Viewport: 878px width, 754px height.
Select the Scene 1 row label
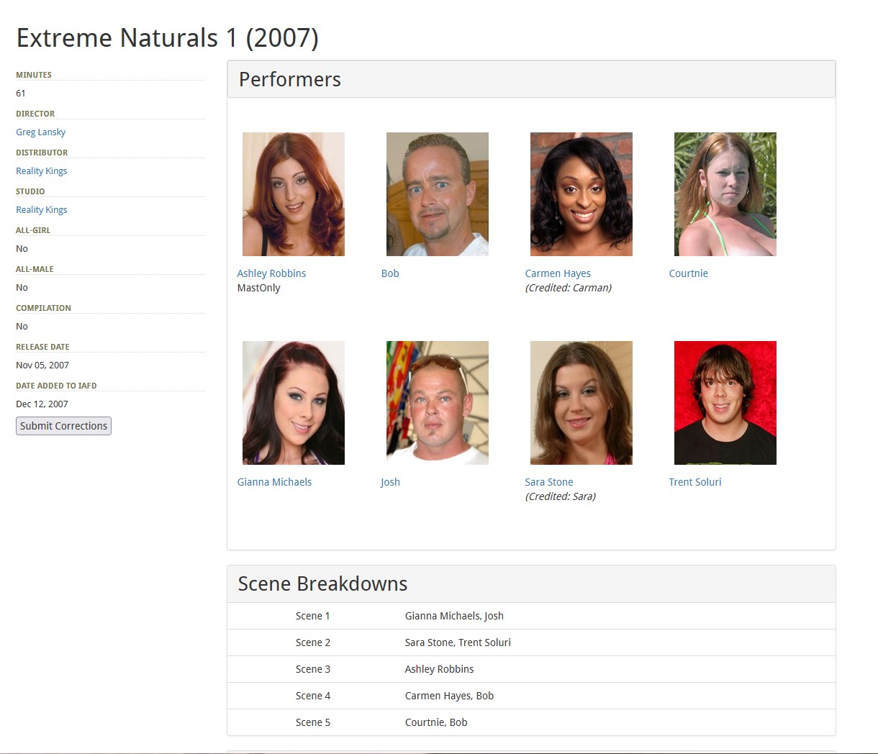coord(312,616)
